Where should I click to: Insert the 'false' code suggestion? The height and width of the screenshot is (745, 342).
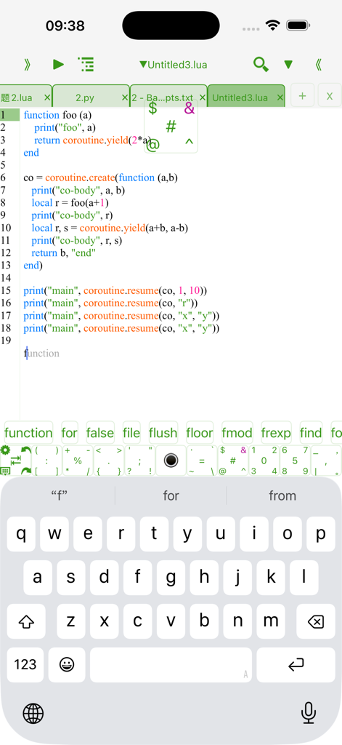point(100,433)
